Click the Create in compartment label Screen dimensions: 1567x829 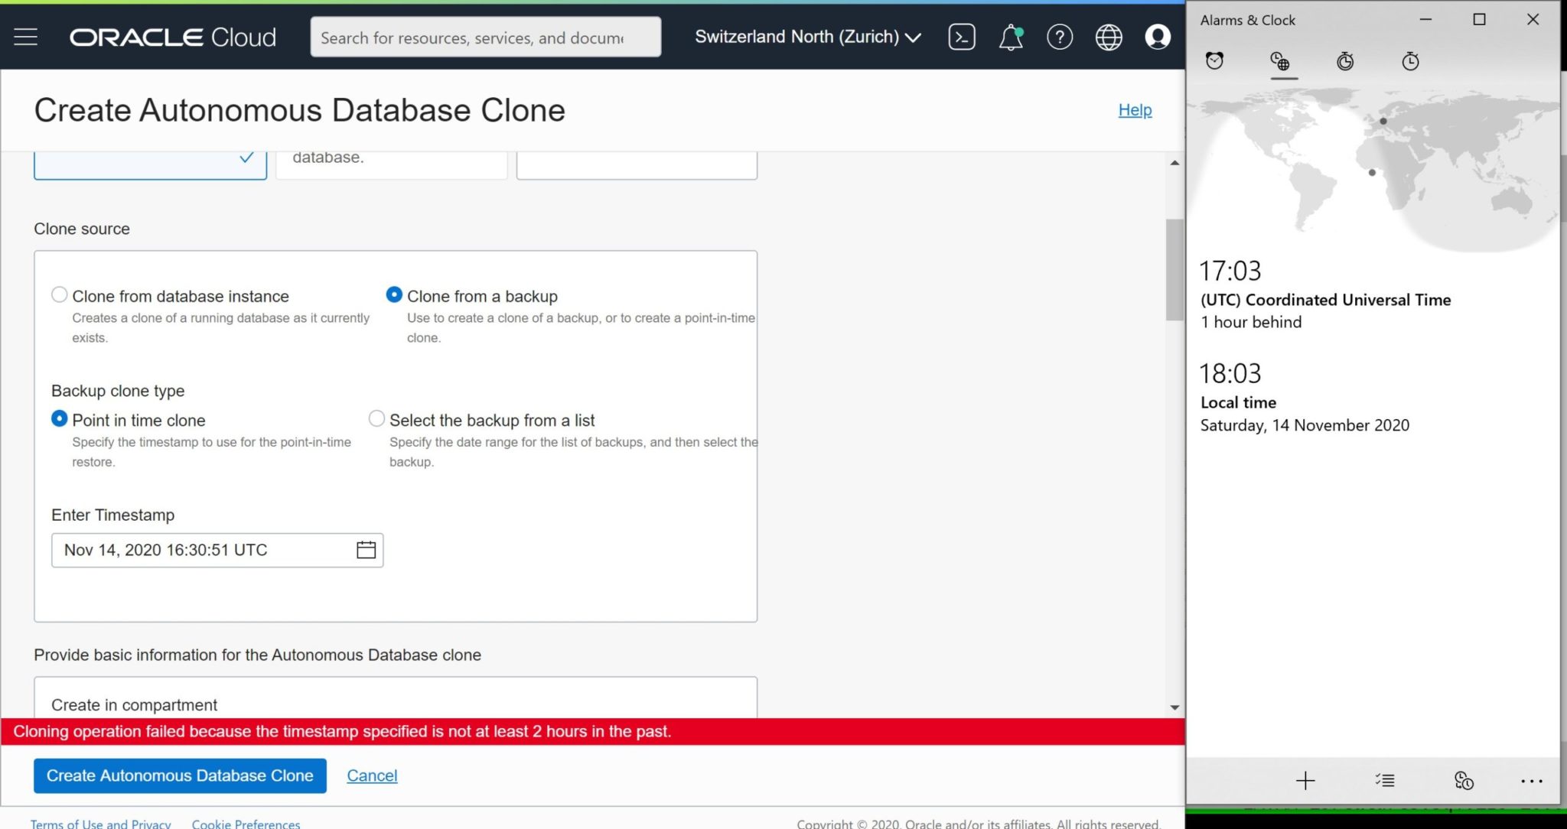tap(134, 704)
